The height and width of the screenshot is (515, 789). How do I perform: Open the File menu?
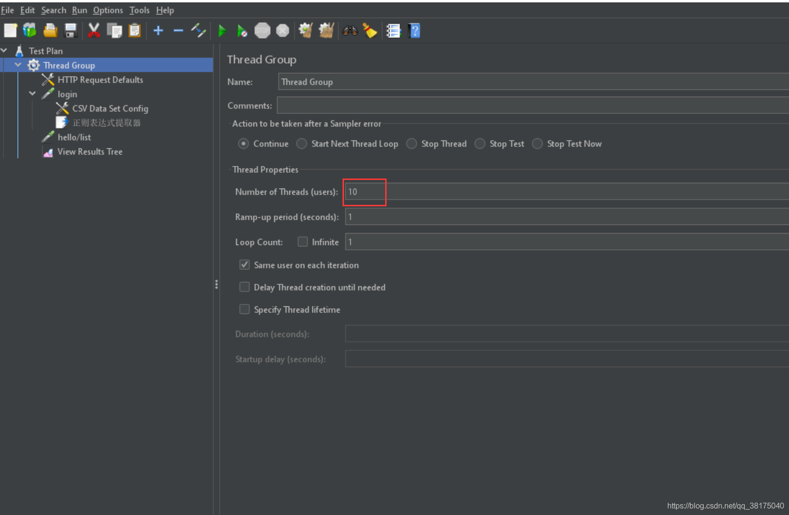pos(7,10)
